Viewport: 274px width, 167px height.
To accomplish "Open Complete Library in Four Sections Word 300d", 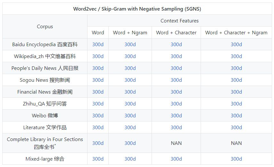I will click(98, 143).
